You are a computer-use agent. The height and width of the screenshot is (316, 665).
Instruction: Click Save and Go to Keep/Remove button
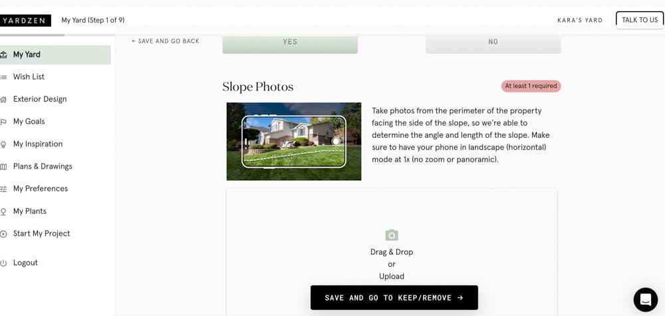point(394,297)
